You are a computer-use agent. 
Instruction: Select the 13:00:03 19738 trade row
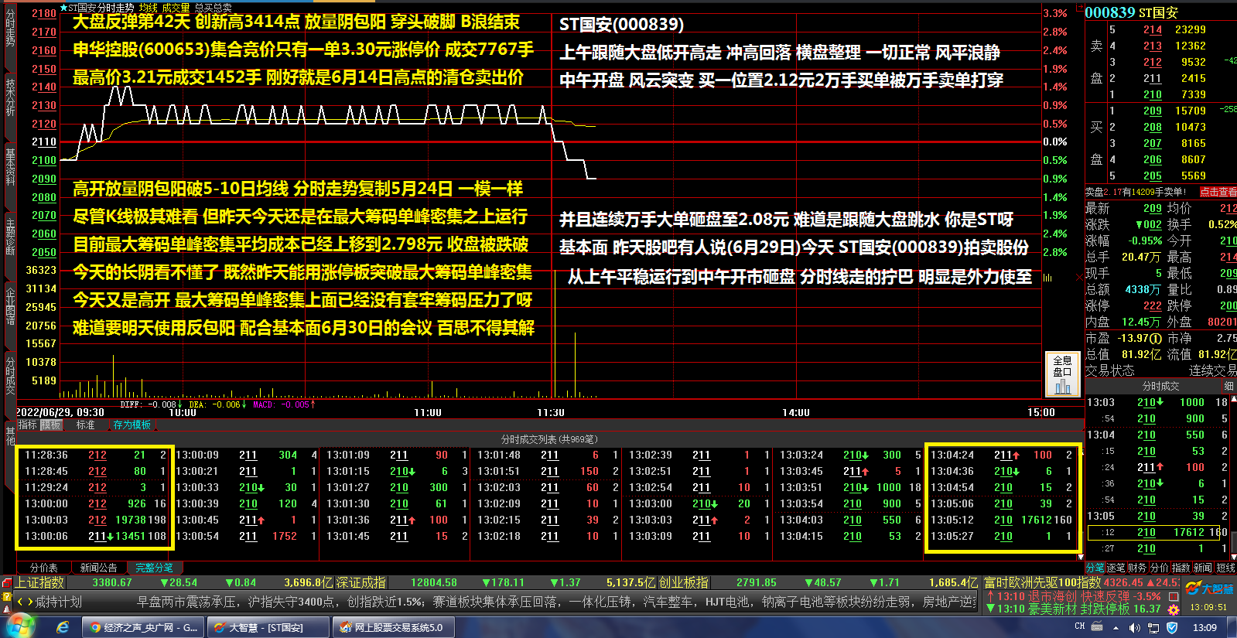pos(96,520)
